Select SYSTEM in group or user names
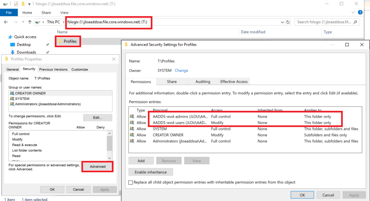This screenshot has height=201, width=370. 60,99
